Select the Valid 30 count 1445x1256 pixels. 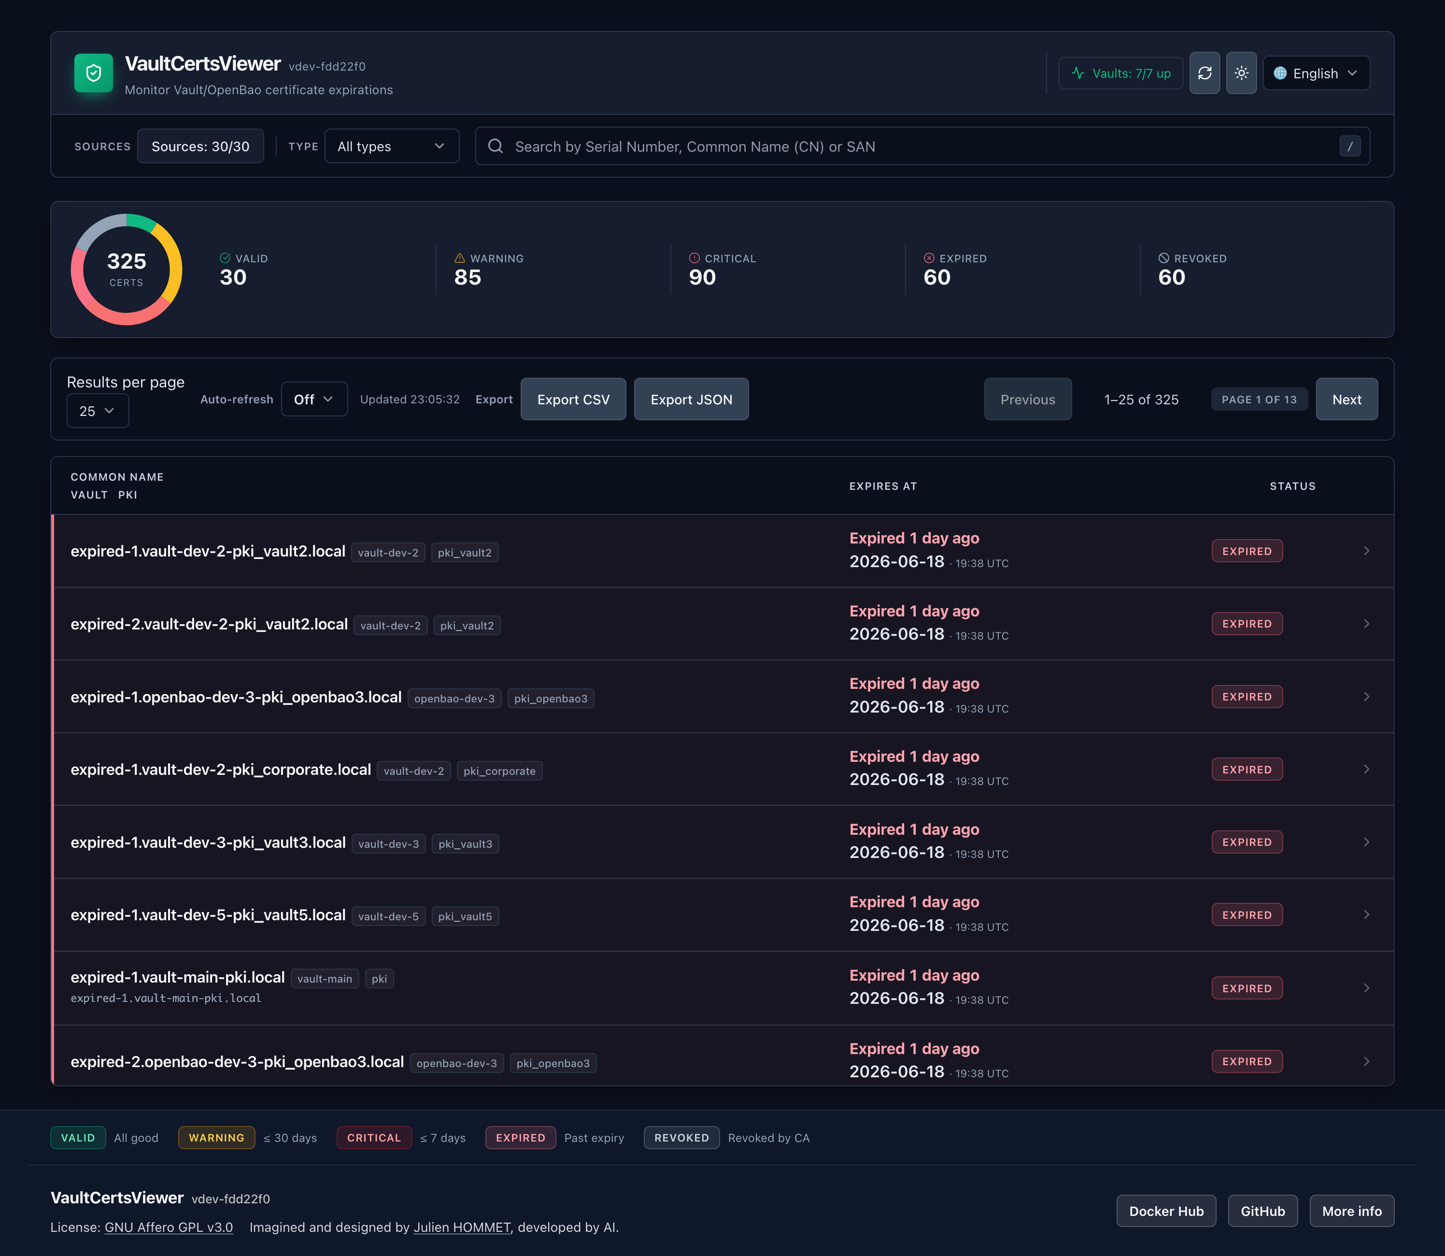click(x=233, y=278)
